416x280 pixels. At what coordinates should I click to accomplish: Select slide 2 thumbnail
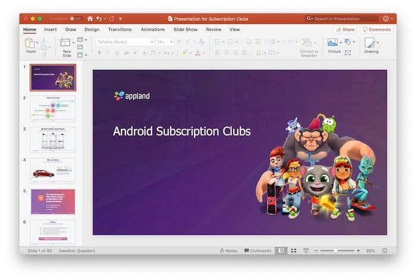(x=53, y=109)
